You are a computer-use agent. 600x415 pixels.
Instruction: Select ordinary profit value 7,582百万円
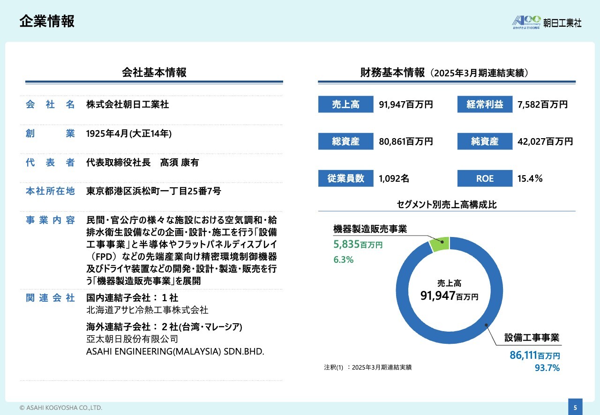pos(542,104)
